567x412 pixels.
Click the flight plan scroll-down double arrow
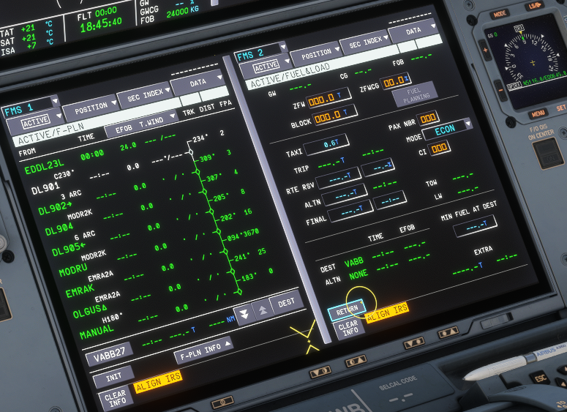click(244, 315)
